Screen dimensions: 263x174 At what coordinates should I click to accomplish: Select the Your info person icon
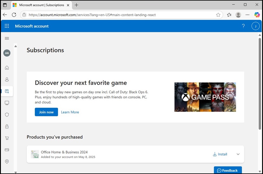click(x=7, y=79)
